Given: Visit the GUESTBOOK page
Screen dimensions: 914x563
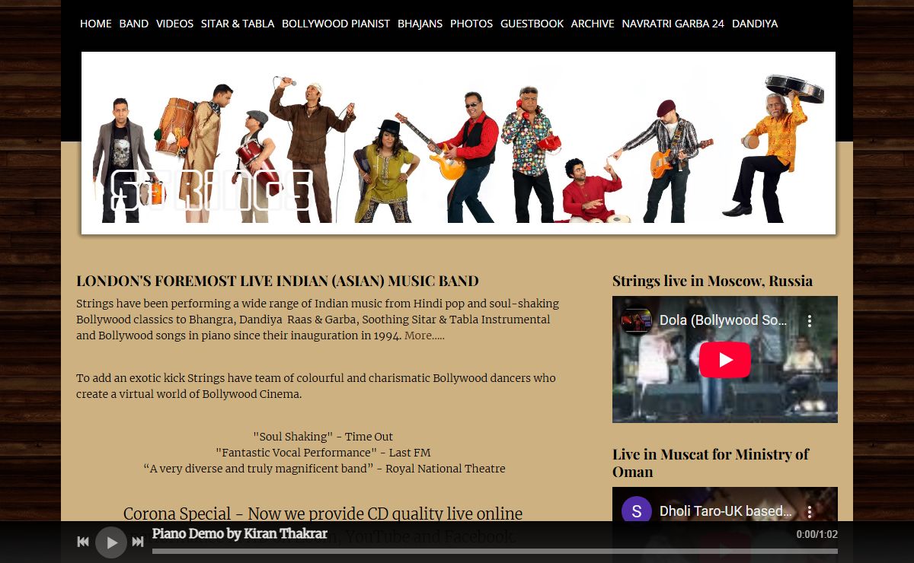Looking at the screenshot, I should (532, 24).
